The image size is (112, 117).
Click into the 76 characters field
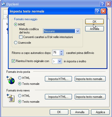(x=56, y=53)
